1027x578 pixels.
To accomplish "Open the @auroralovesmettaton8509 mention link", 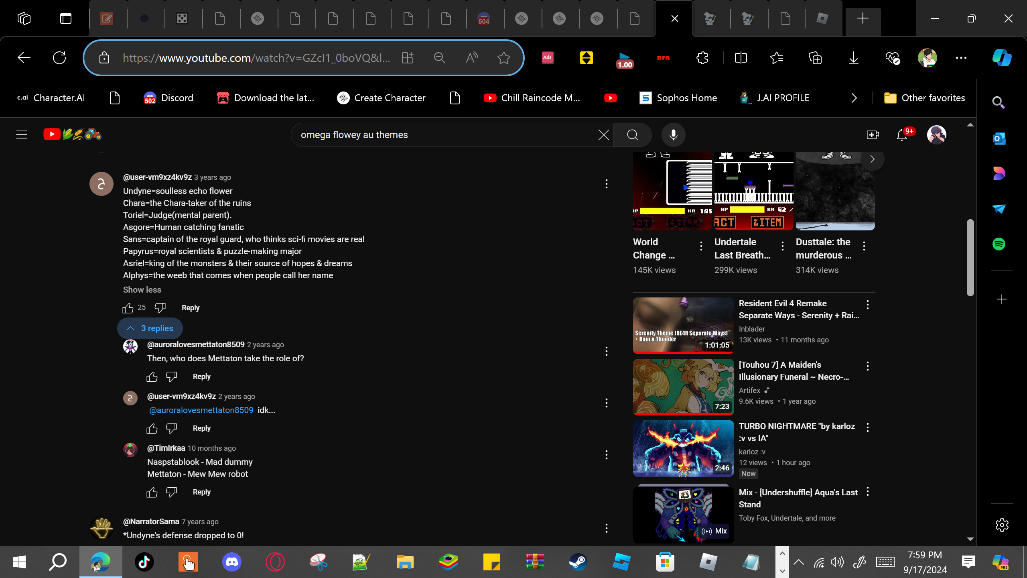I will (201, 410).
